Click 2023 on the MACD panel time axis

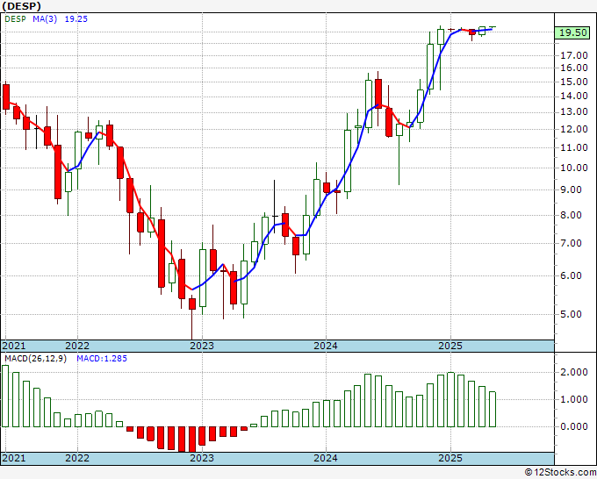pyautogui.click(x=202, y=458)
